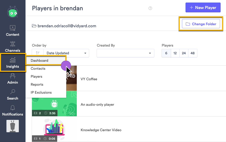The image size is (226, 142).
Task: Open the Admin people icon
Action: click(x=13, y=76)
